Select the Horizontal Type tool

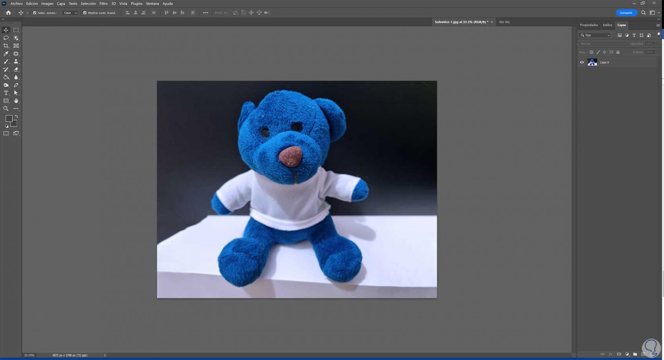point(6,93)
